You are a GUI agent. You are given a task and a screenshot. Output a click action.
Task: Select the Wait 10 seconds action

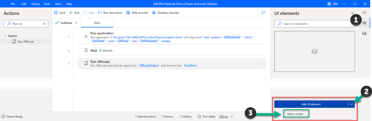point(172,50)
